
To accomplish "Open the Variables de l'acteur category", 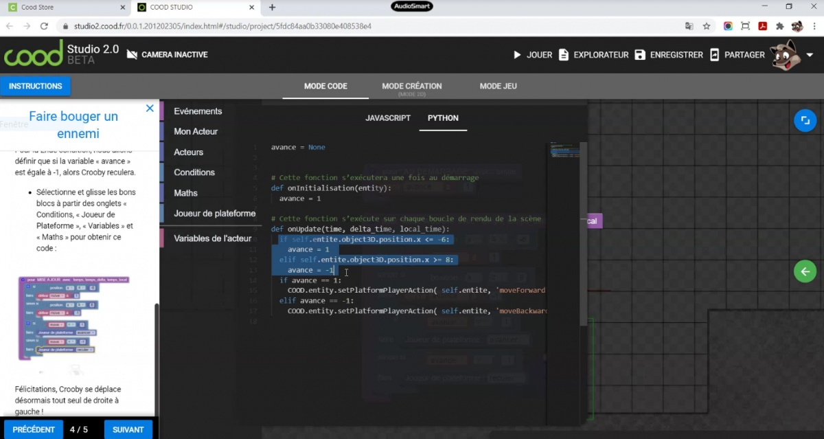I will point(212,238).
